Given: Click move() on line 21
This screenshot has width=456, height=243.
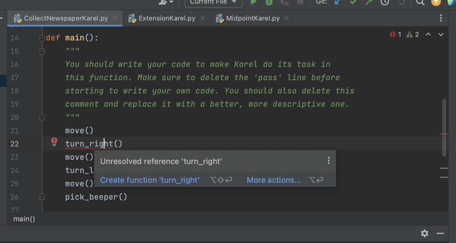Looking at the screenshot, I should point(79,131).
